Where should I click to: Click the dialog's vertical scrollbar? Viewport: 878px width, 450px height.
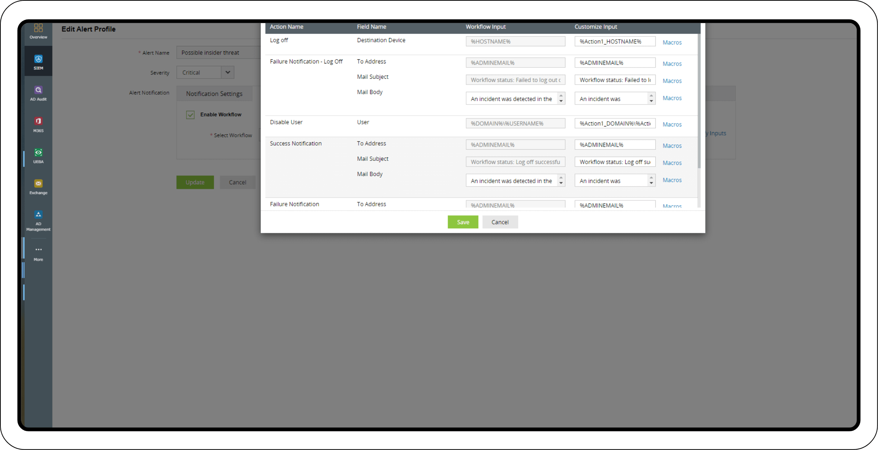pos(699,101)
